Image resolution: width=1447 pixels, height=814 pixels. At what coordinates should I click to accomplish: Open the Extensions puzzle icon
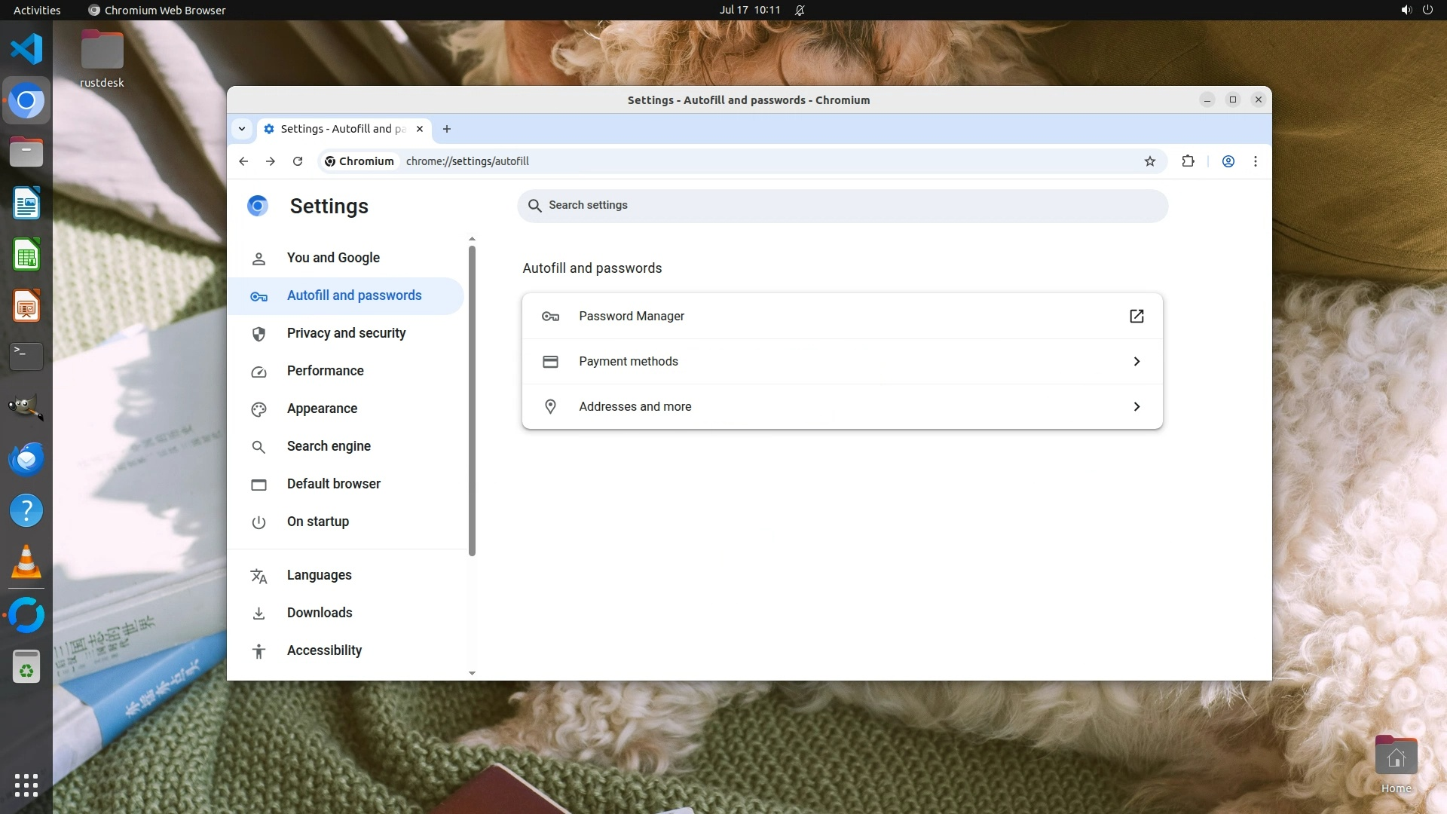(x=1188, y=161)
